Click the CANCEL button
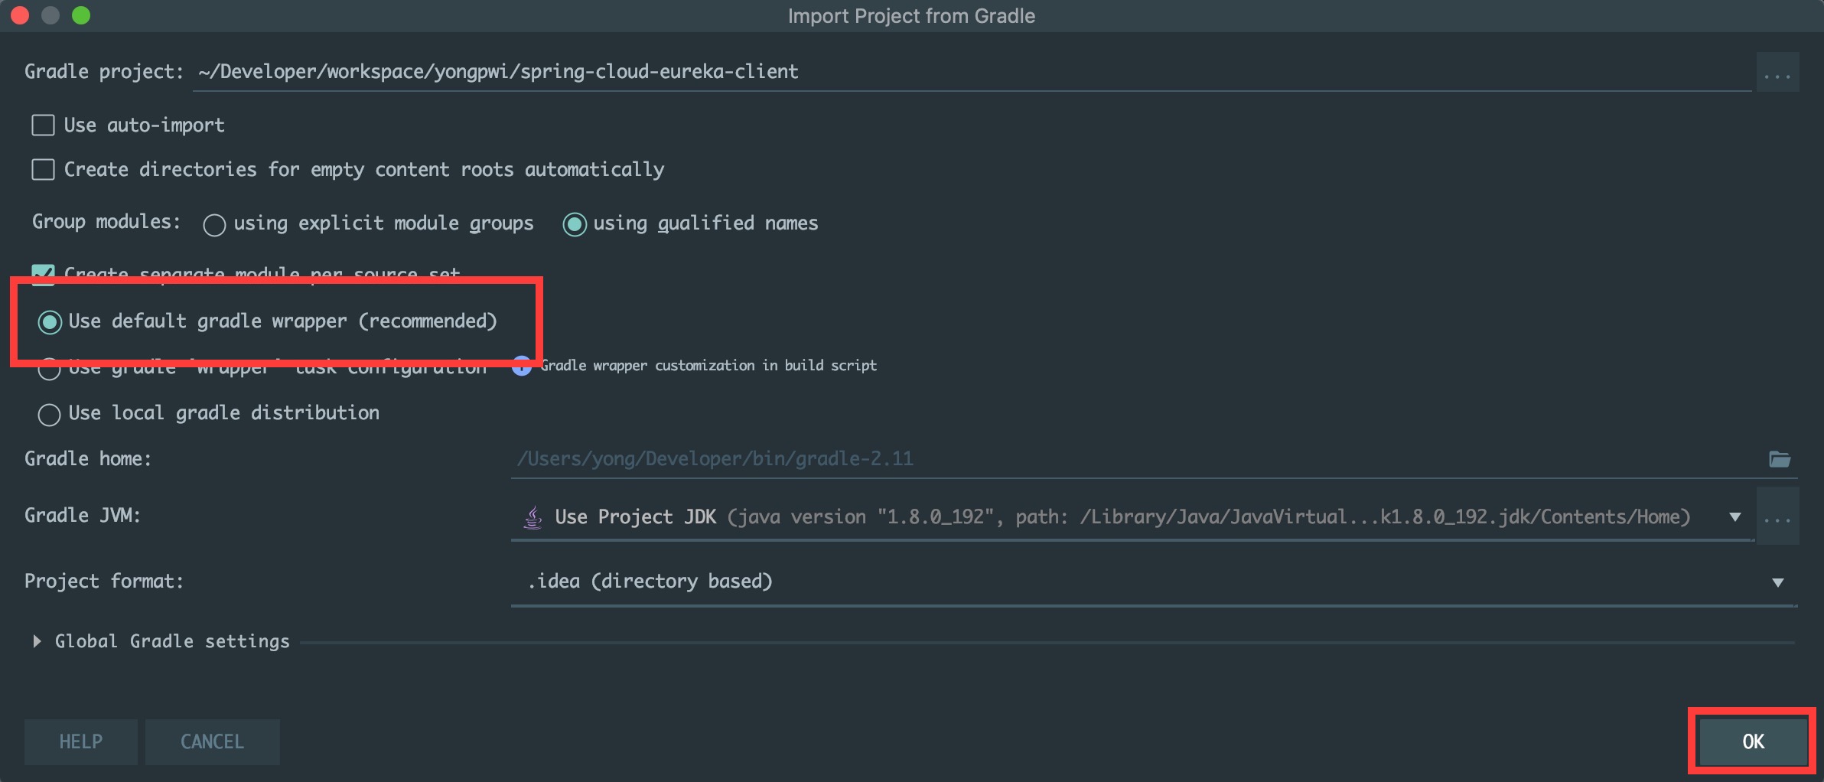 (x=213, y=741)
